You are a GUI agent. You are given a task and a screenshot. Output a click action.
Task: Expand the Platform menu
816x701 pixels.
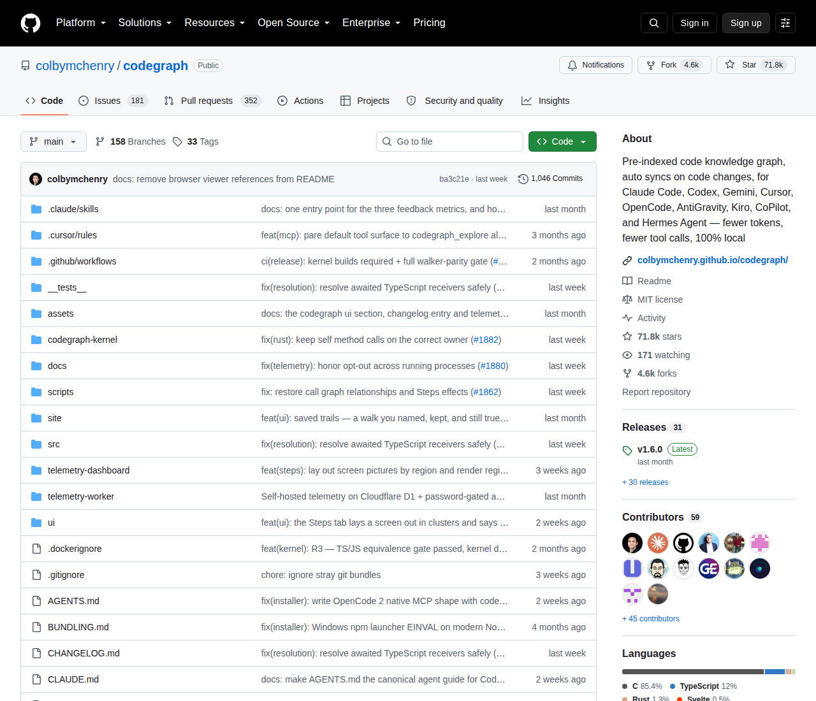point(81,23)
